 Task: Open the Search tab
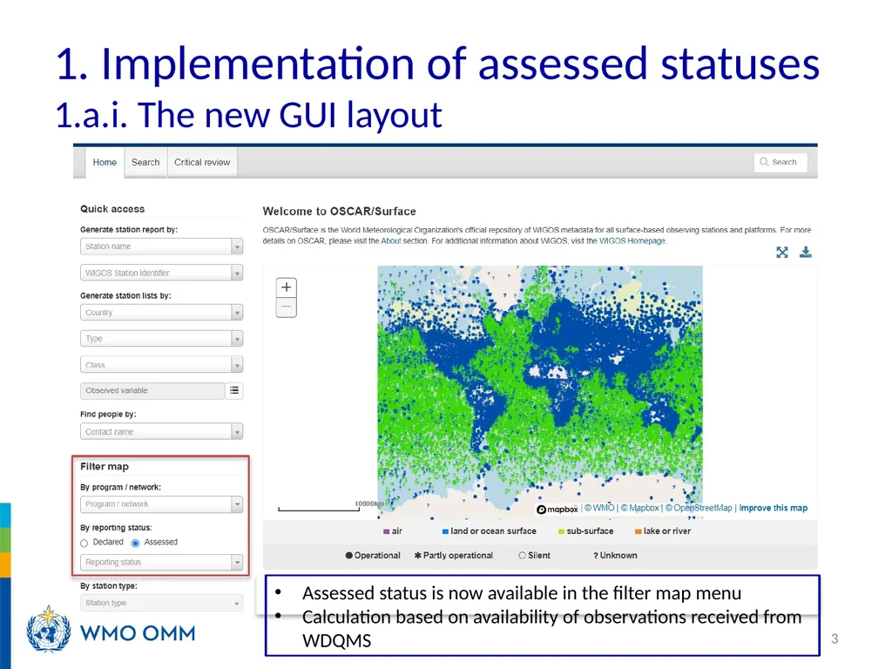145,162
